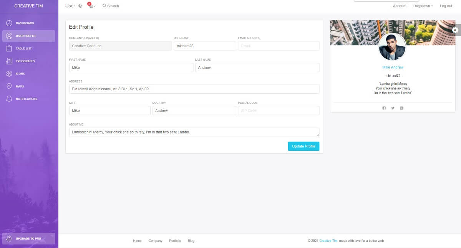Focus the Email Address input field
This screenshot has width=461, height=248.
tap(279, 46)
